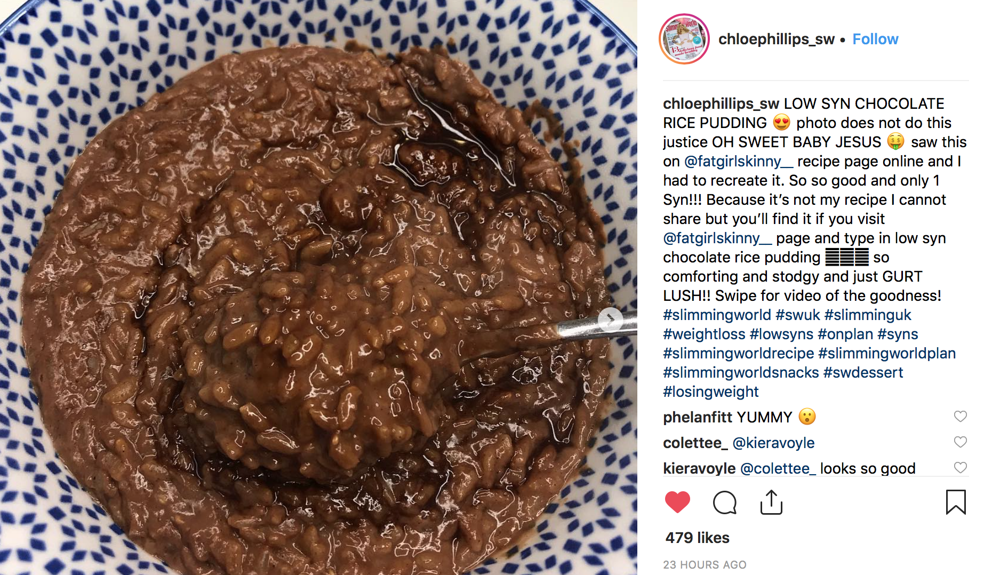Open chloephillips_sw profile picture
This screenshot has width=992, height=575.
(684, 39)
